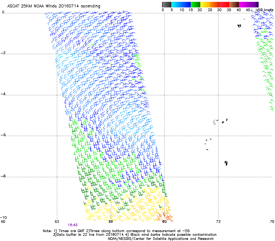Click the brown 35–40 knots color bar segment
The height and width of the screenshot is (241, 275).
coord(234,4)
